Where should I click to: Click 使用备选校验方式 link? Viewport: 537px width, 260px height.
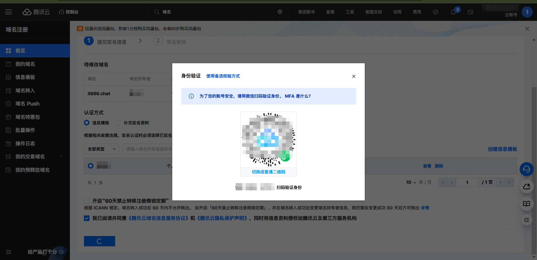click(223, 76)
